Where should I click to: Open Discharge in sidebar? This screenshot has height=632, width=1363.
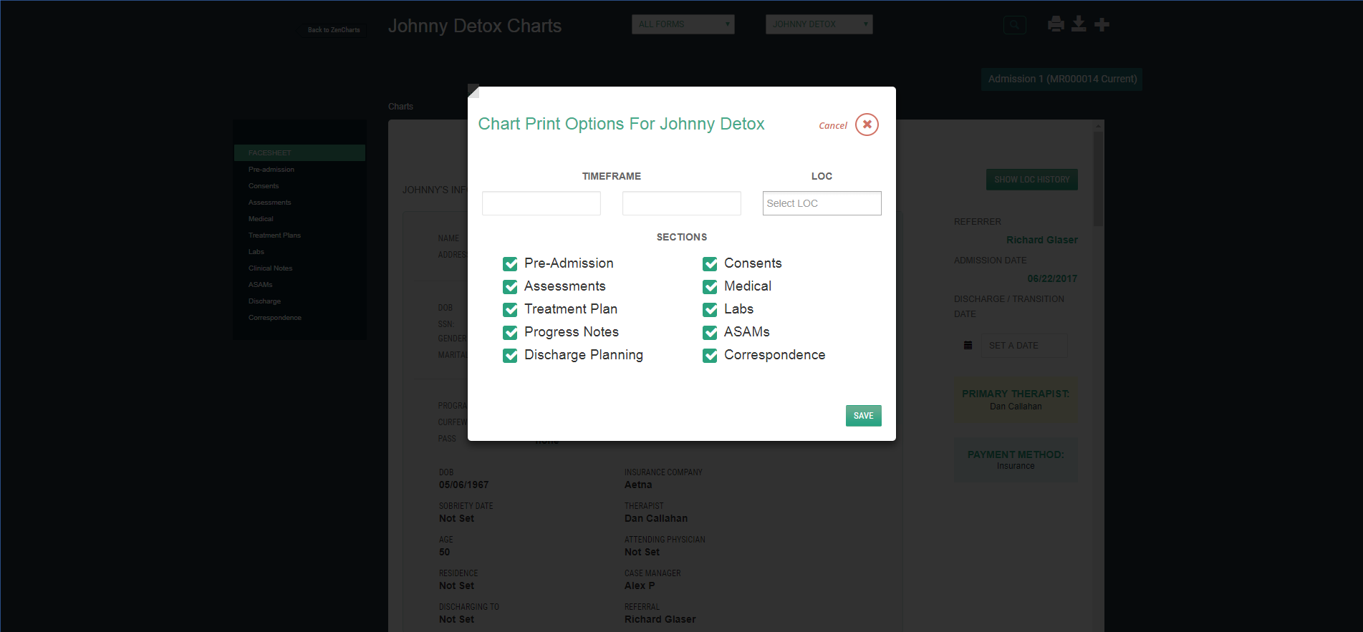(x=264, y=301)
